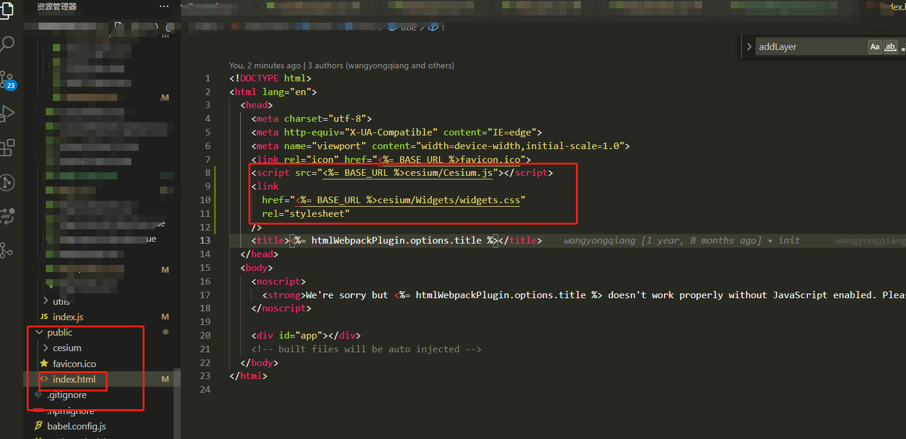The width and height of the screenshot is (906, 439).
Task: Click the opening noscript tag on line 16
Action: point(278,282)
